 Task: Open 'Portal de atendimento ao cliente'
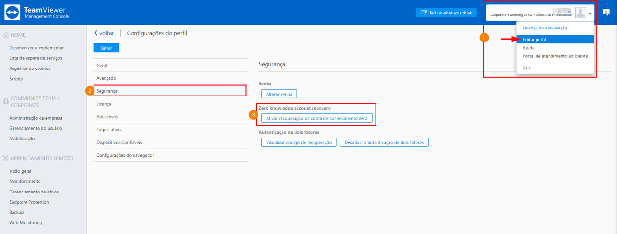[555, 56]
